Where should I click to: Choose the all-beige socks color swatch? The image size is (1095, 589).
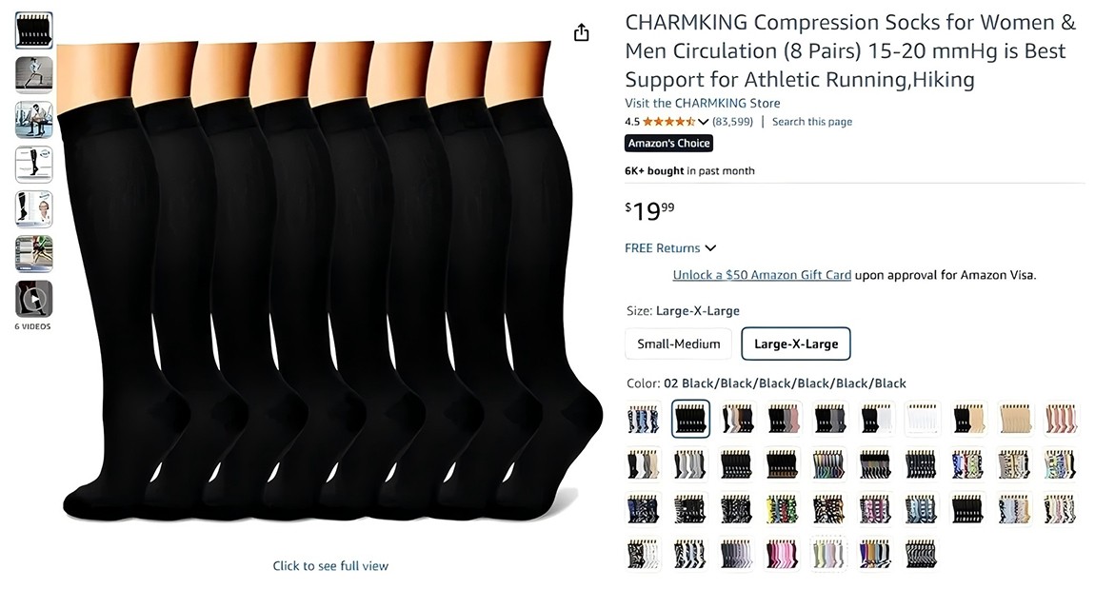click(1015, 418)
